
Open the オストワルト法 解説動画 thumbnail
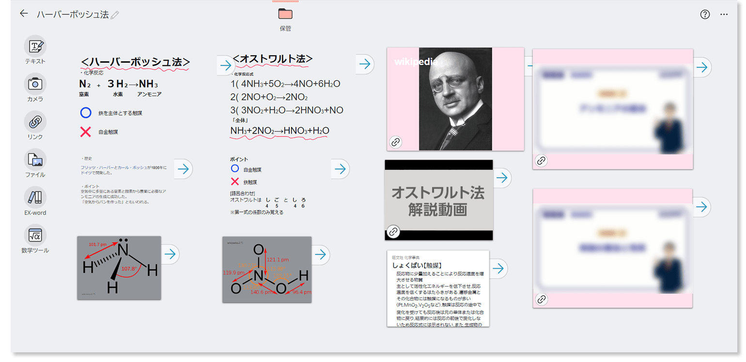[439, 200]
